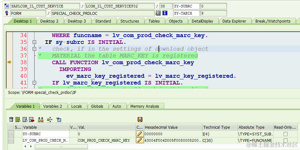Open the Standard tab
300x150 pixels.
click(x=103, y=21)
